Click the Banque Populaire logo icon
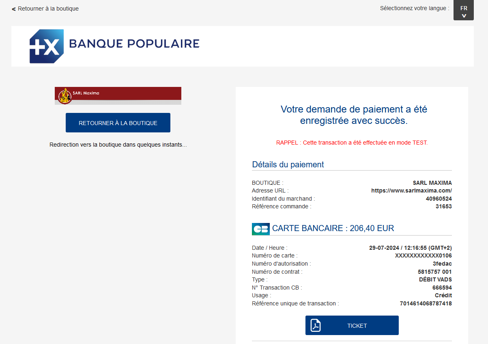488x344 pixels. (46, 46)
